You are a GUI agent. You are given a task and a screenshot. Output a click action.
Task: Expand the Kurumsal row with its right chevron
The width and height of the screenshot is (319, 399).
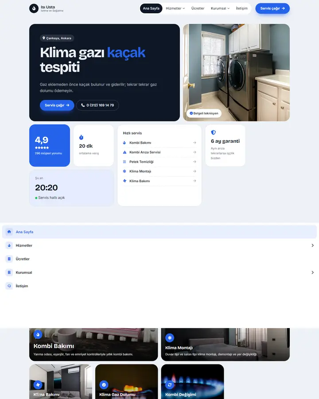point(313,272)
